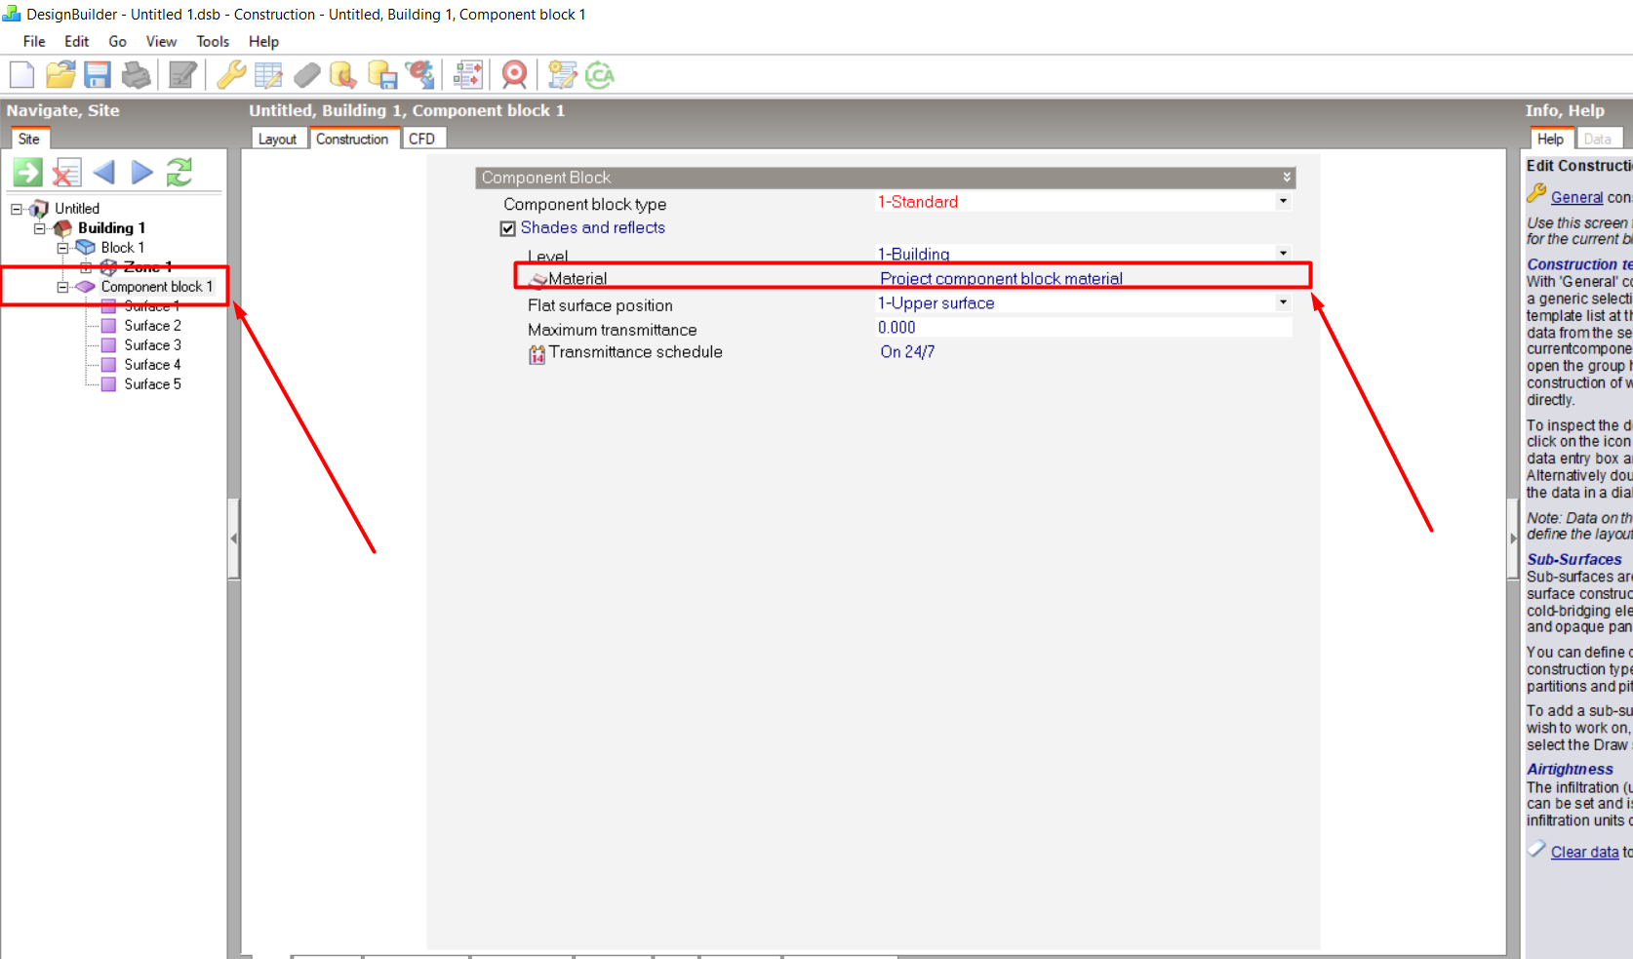Expand the Zone 1 tree node
This screenshot has width=1633, height=959.
(86, 267)
